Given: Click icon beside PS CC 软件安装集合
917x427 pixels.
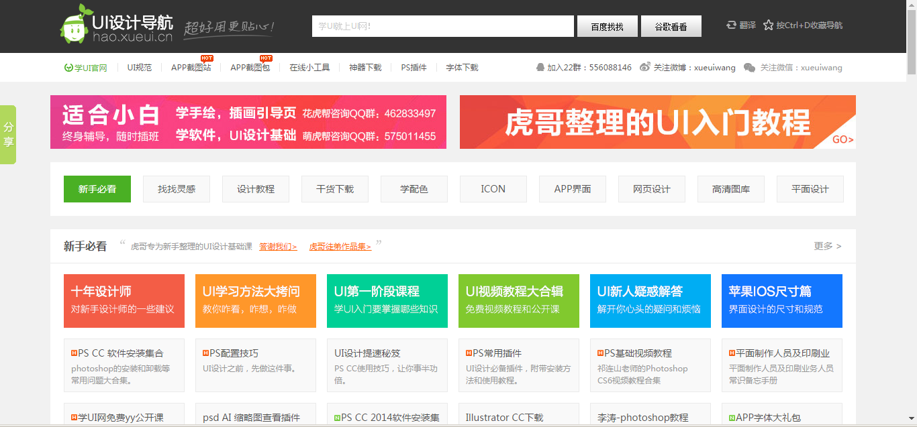Looking at the screenshot, I should pos(75,353).
